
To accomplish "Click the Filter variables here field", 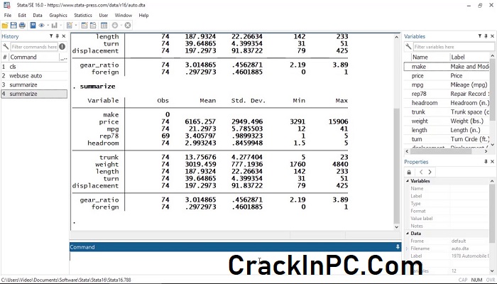I will pos(454,47).
